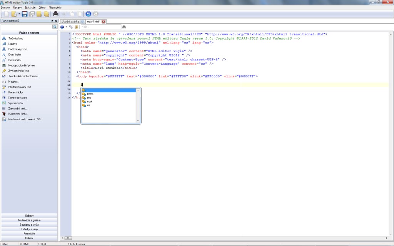Click the Nastavení fontu tool
Image resolution: width=394 pixels, height=246 pixels.
click(x=18, y=114)
